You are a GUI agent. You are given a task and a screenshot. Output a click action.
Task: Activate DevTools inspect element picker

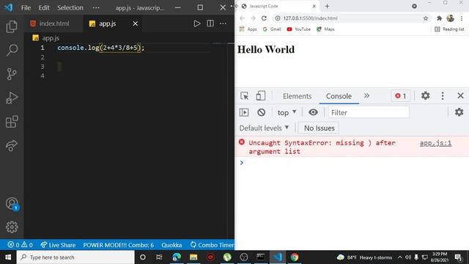click(244, 96)
